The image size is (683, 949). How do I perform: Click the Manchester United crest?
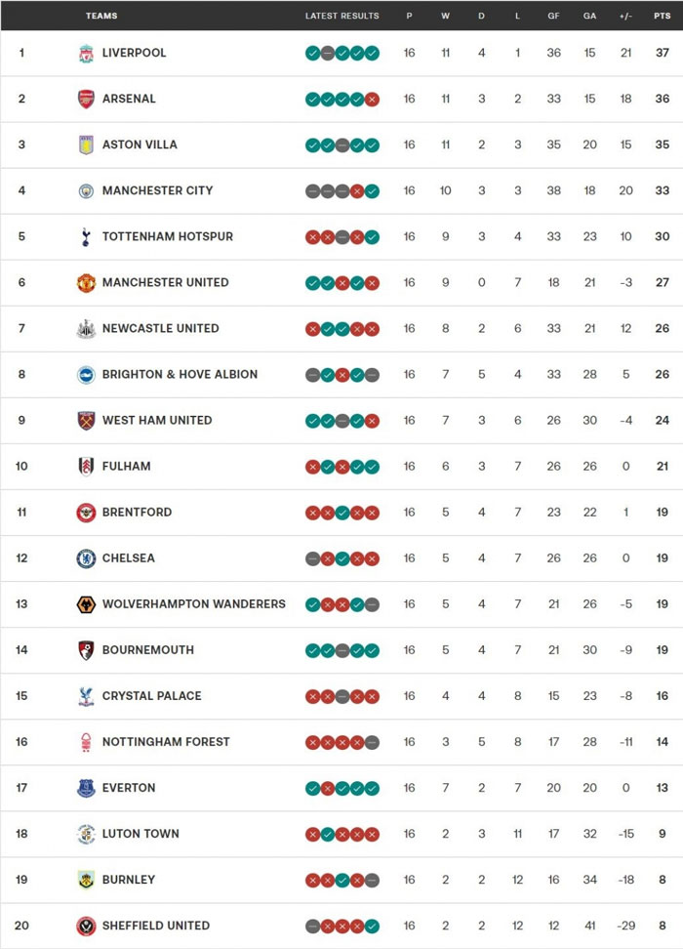click(x=87, y=282)
